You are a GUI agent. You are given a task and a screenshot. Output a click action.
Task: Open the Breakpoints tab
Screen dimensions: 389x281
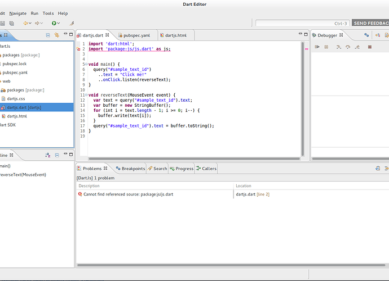coord(130,169)
